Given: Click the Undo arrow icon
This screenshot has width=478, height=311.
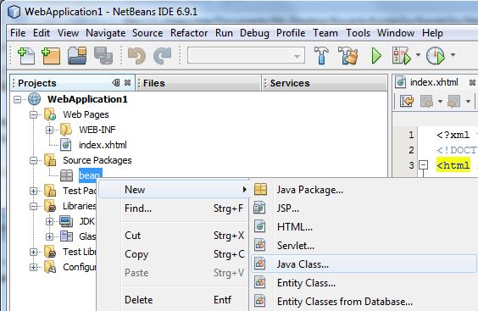Looking at the screenshot, I should tap(136, 55).
